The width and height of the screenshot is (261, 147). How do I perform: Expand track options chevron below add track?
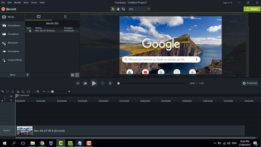coord(11,100)
